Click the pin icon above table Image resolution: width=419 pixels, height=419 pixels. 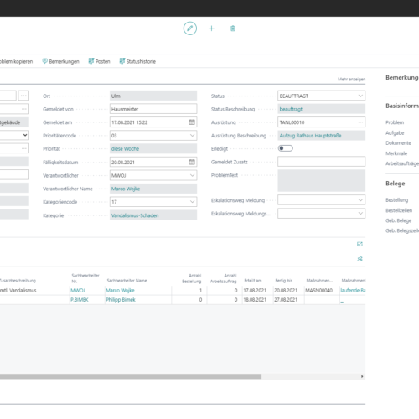click(x=360, y=259)
